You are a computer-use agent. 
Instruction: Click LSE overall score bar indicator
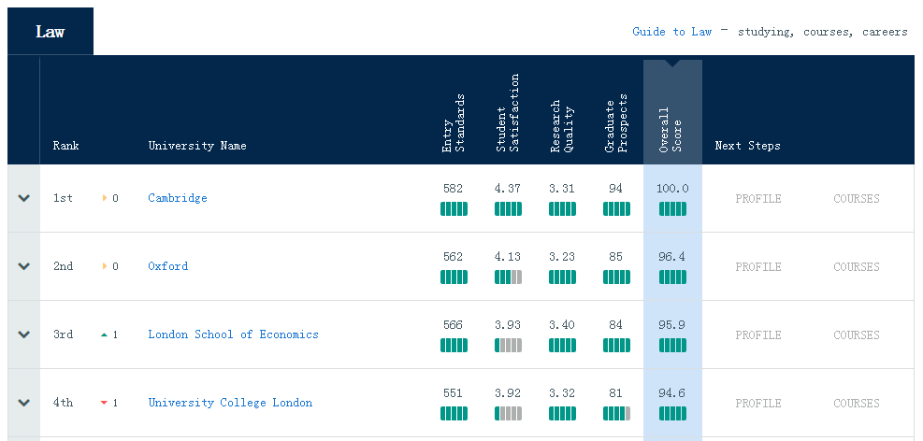(x=672, y=345)
